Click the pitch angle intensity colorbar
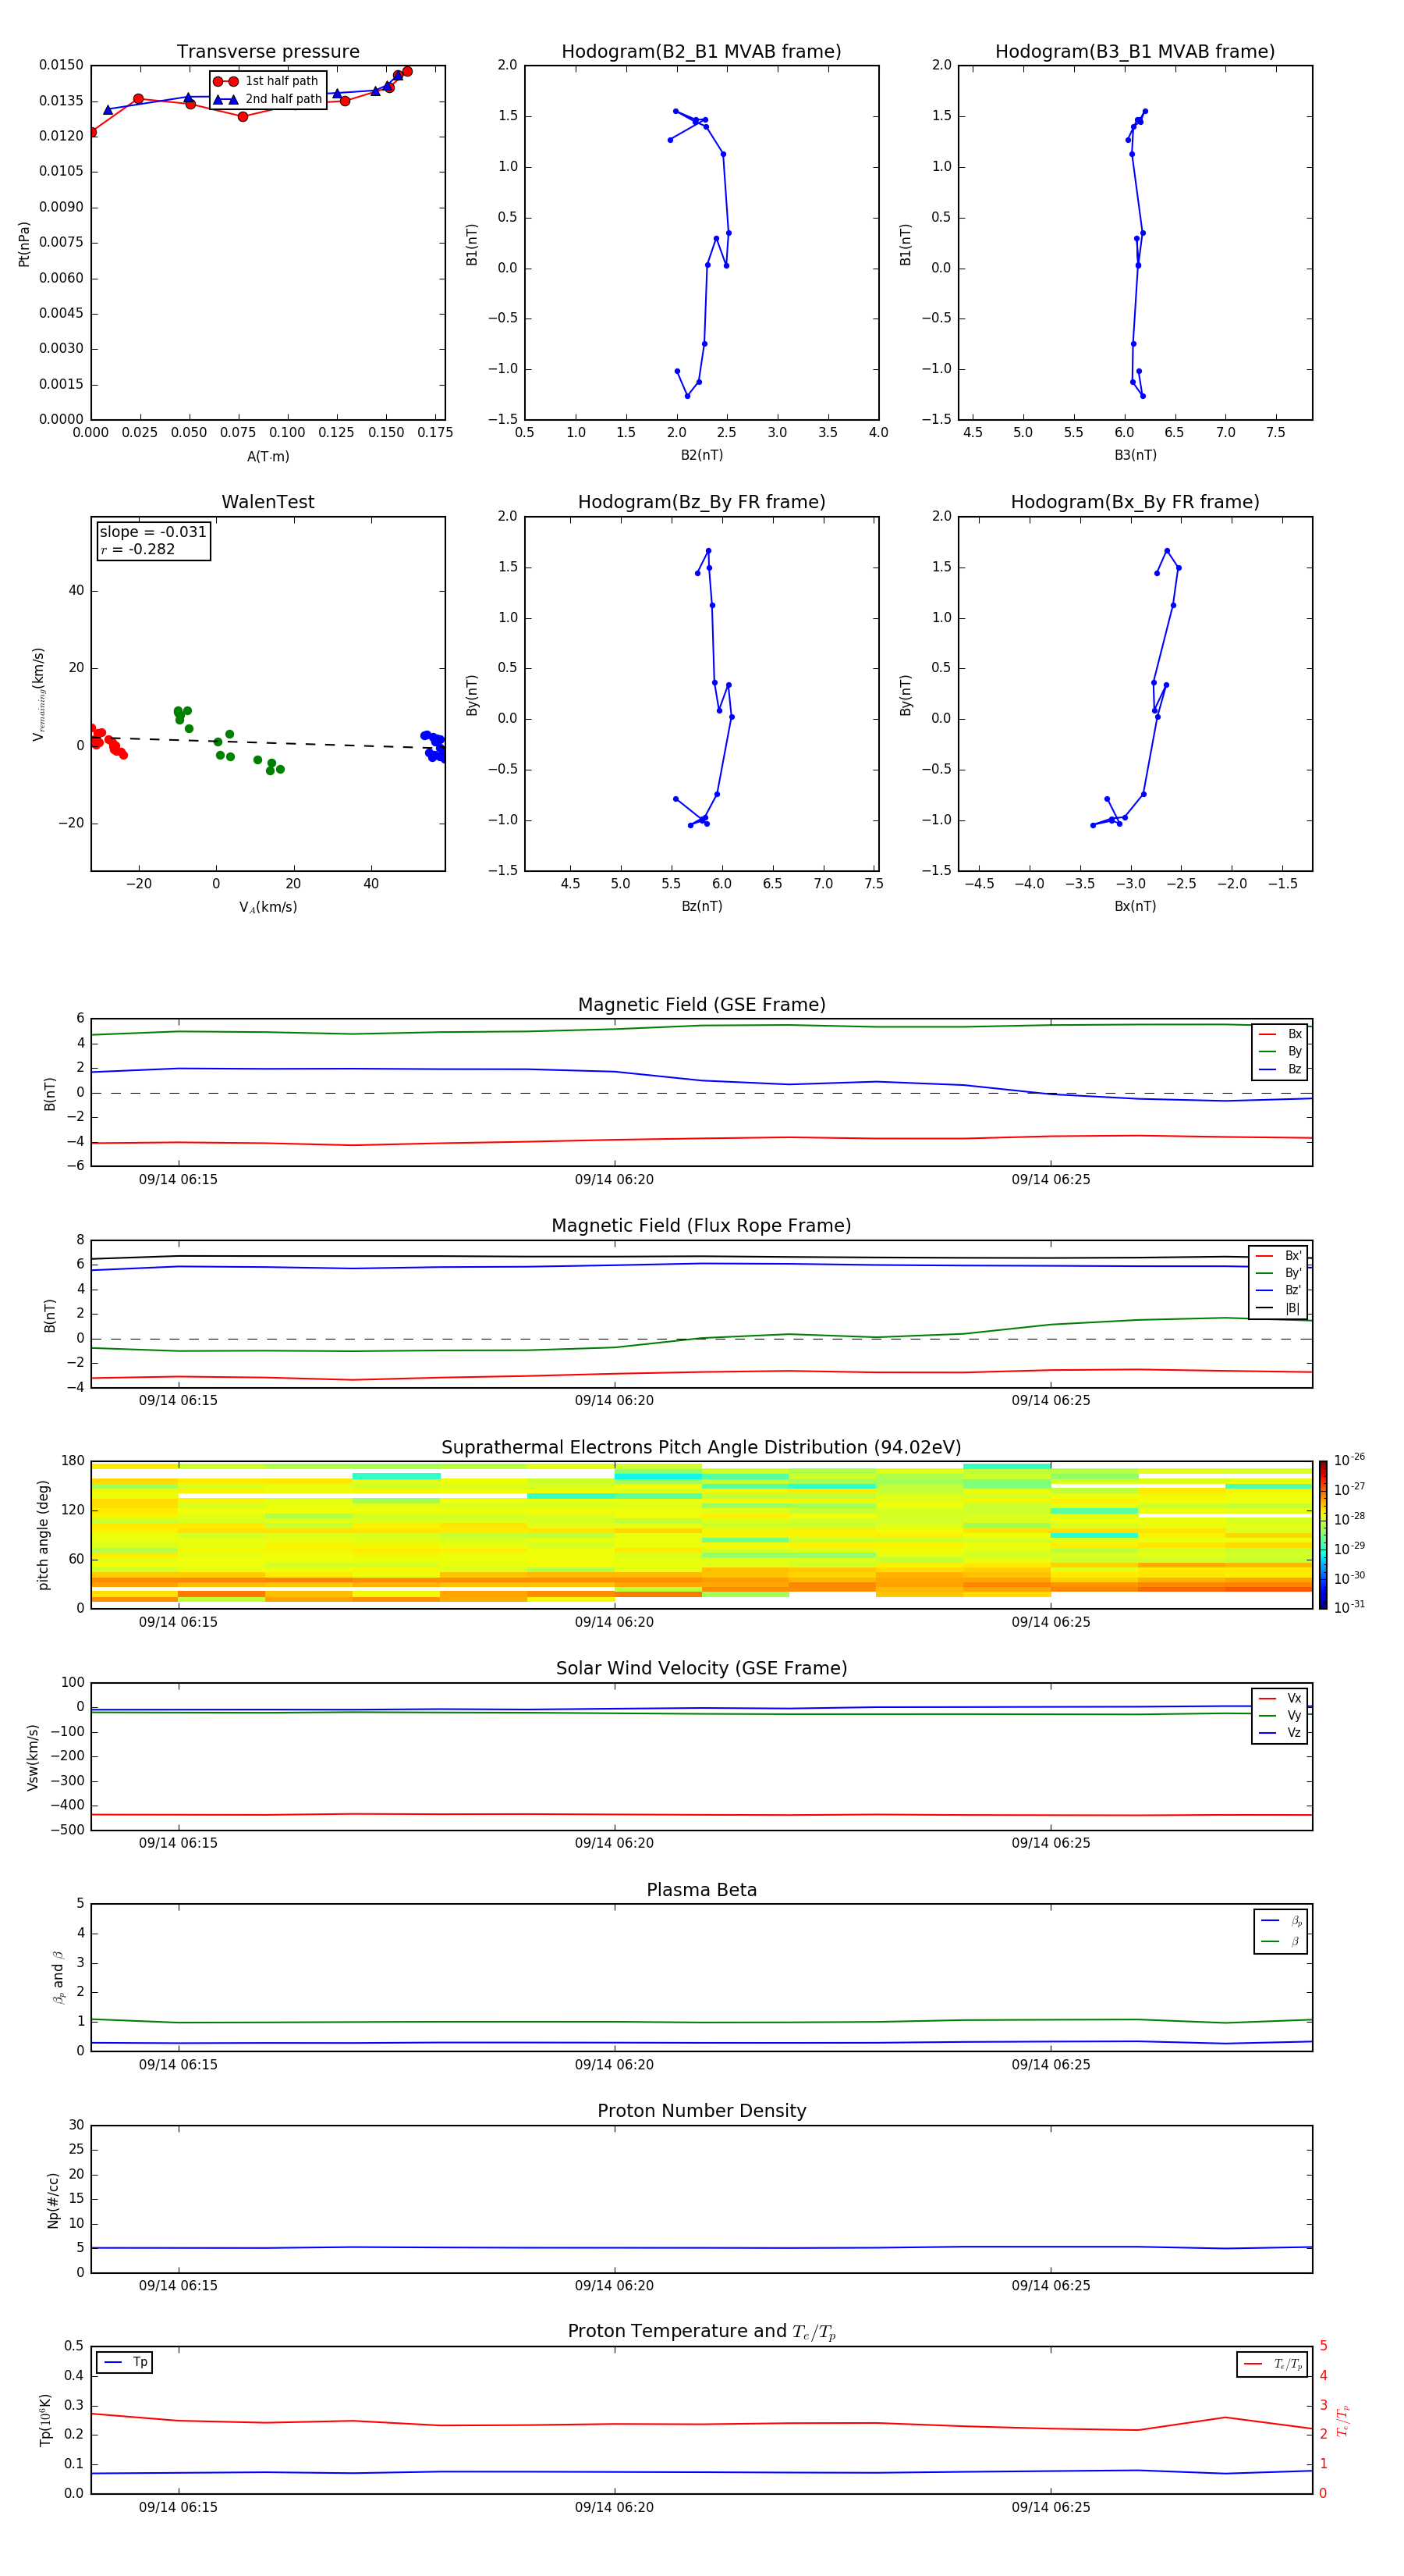This screenshot has height=2576, width=1404. (x=1323, y=1535)
